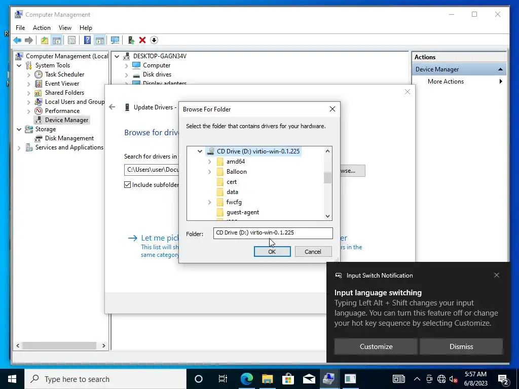Open the Properties toolbar icon
This screenshot has width=519, height=389.
(x=71, y=41)
